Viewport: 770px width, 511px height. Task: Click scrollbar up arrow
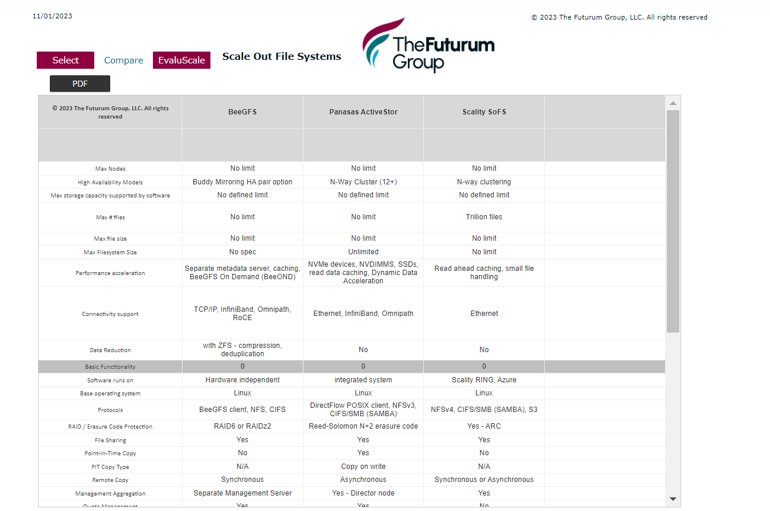pyautogui.click(x=673, y=103)
